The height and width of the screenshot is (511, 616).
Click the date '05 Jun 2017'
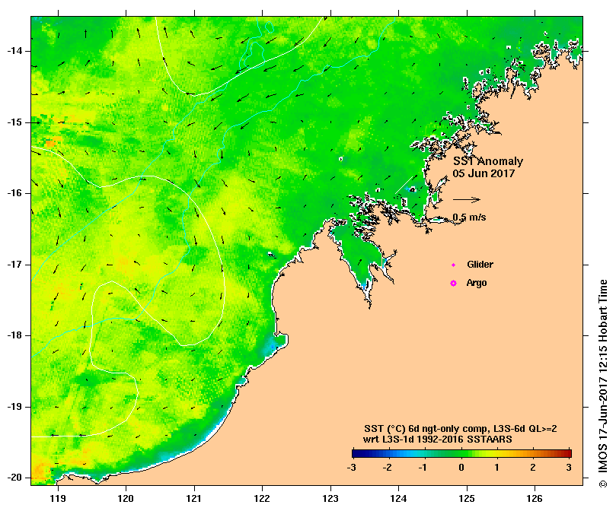coord(484,173)
